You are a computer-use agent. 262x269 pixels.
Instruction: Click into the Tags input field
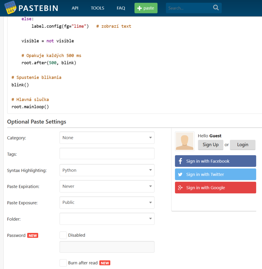click(x=107, y=153)
